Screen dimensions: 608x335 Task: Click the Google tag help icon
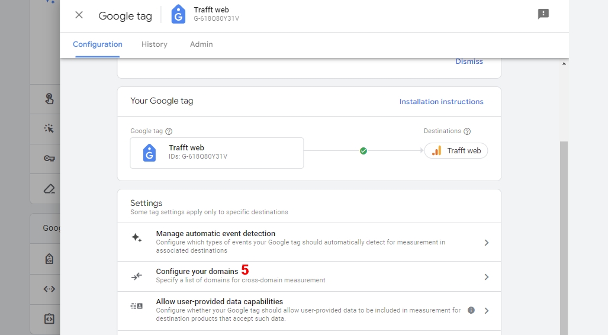169,131
